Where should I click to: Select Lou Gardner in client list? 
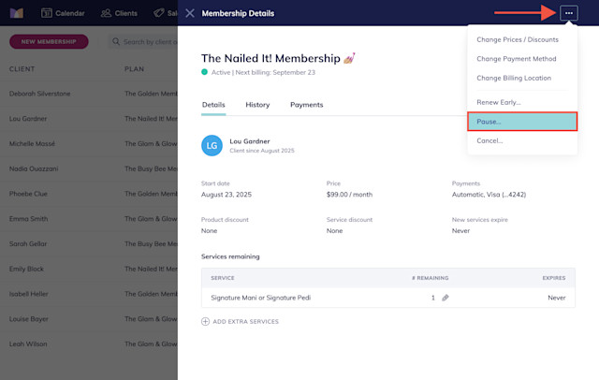(89, 119)
